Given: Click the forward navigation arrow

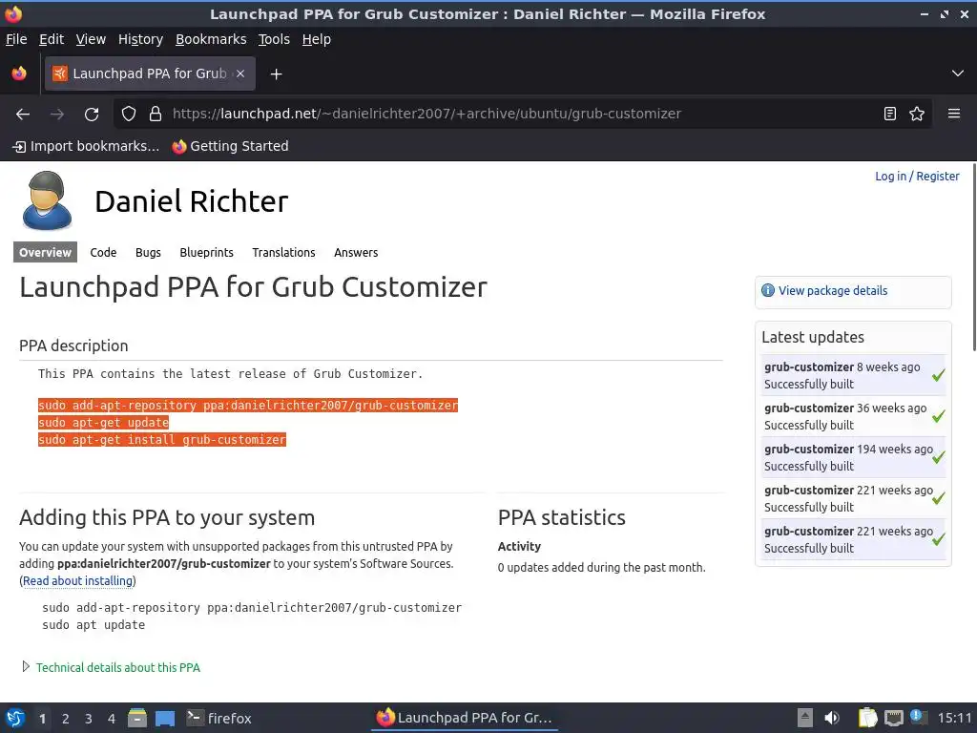Looking at the screenshot, I should 57,115.
